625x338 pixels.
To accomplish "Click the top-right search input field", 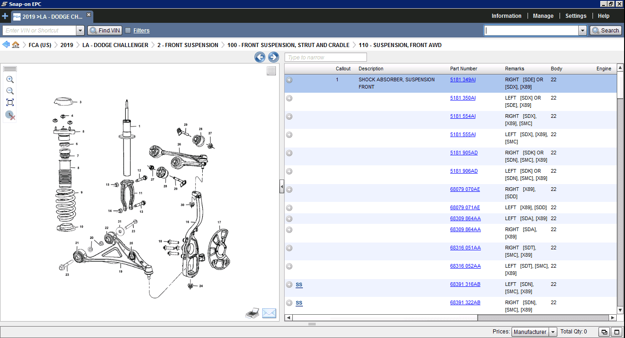I will pos(531,31).
